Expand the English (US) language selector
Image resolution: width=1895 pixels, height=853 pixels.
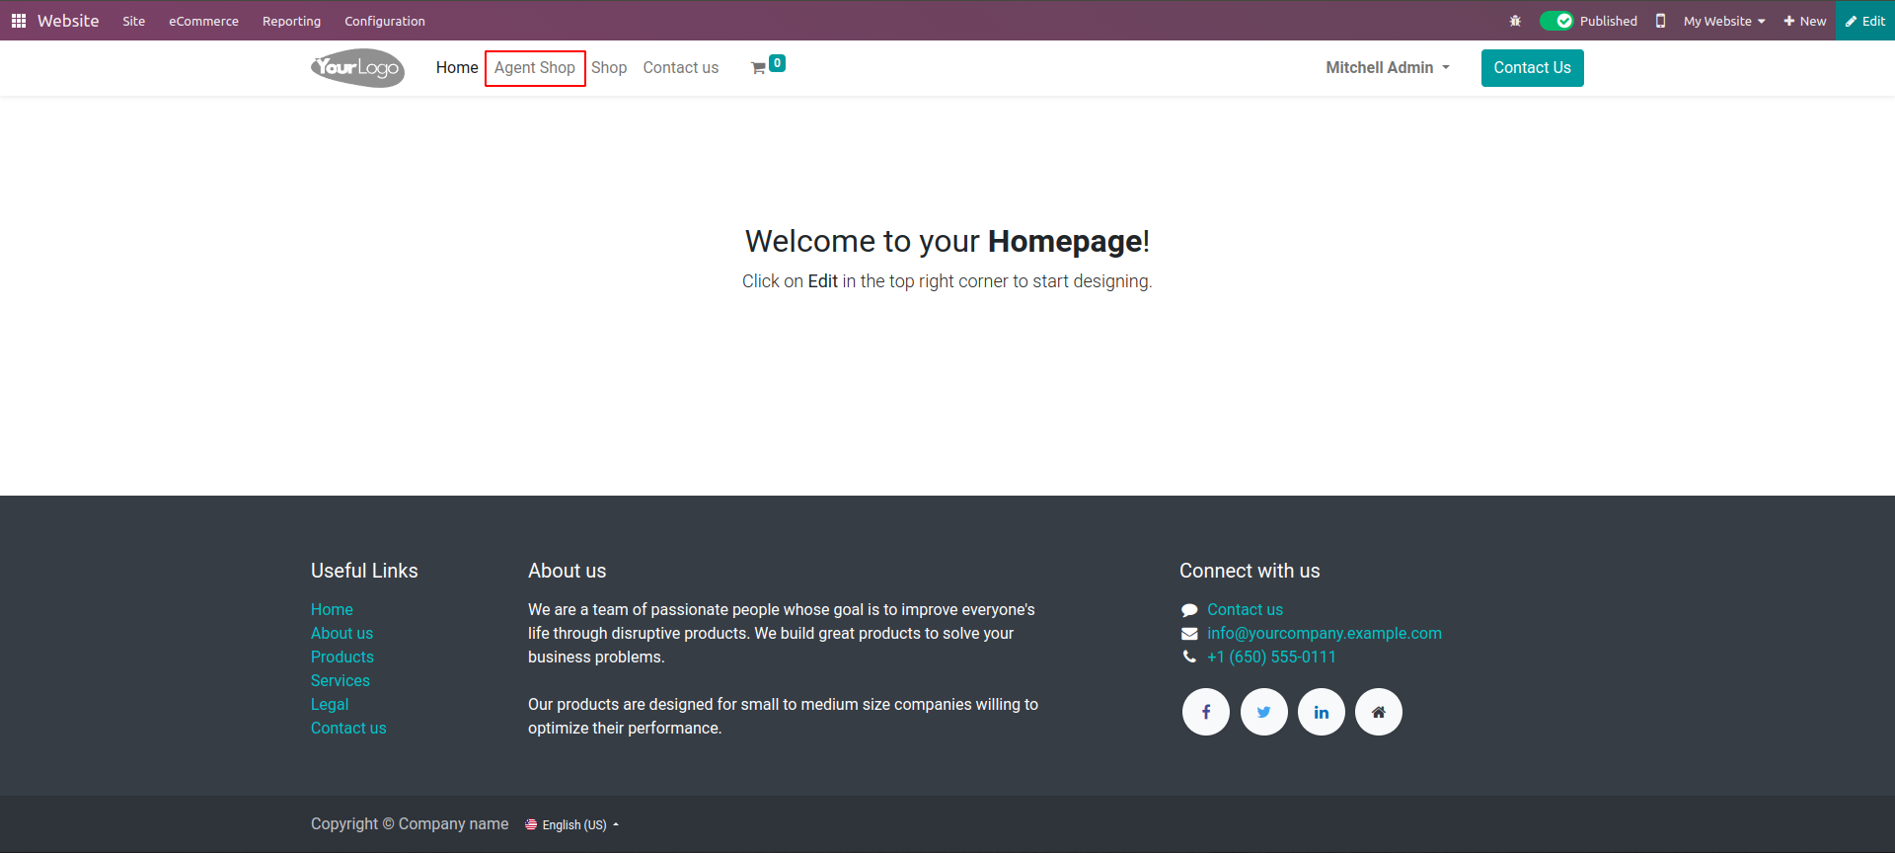point(572,824)
